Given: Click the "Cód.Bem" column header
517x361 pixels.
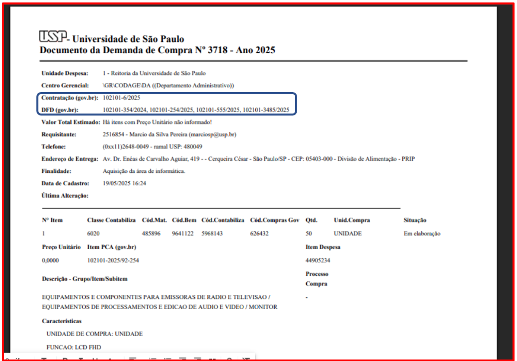Looking at the screenshot, I should pos(184,220).
